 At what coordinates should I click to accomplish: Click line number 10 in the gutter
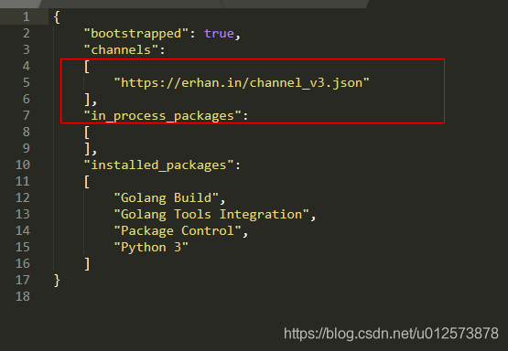click(23, 165)
